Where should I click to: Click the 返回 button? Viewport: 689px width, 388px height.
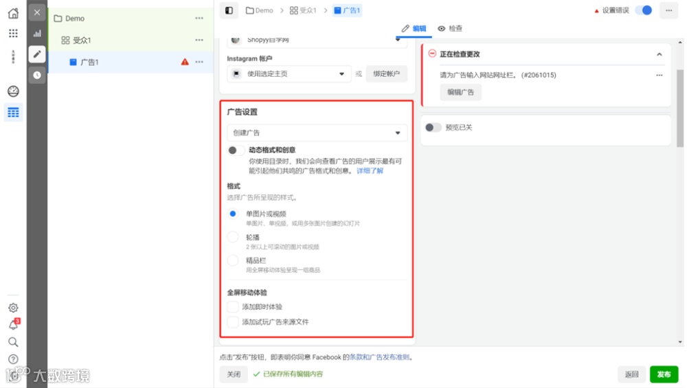632,374
